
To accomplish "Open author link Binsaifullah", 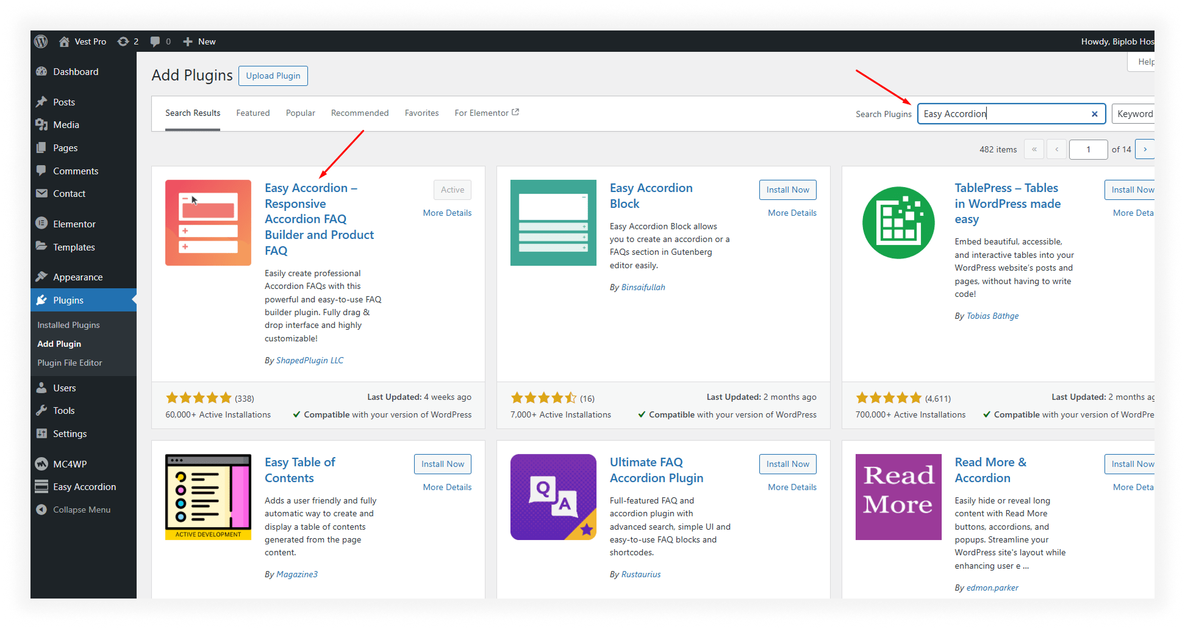I will [643, 287].
